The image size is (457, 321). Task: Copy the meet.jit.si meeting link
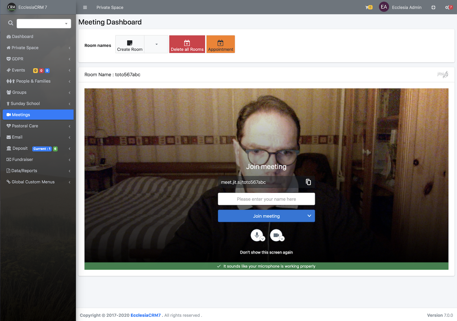click(x=308, y=182)
